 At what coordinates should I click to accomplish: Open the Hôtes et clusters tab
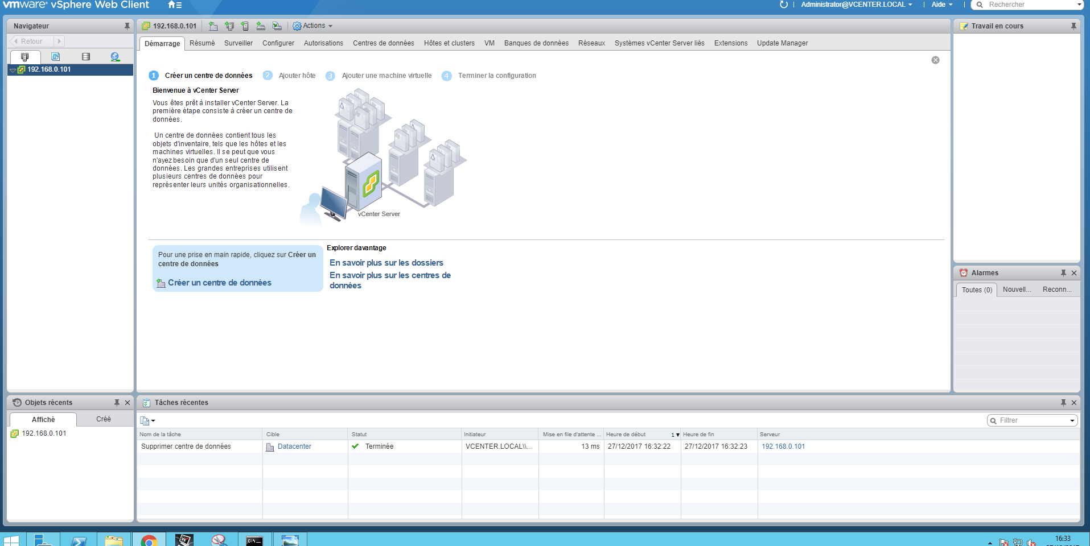[x=449, y=43]
